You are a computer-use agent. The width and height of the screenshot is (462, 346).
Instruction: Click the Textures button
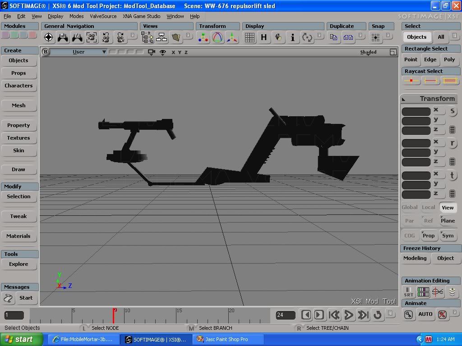pyautogui.click(x=18, y=138)
